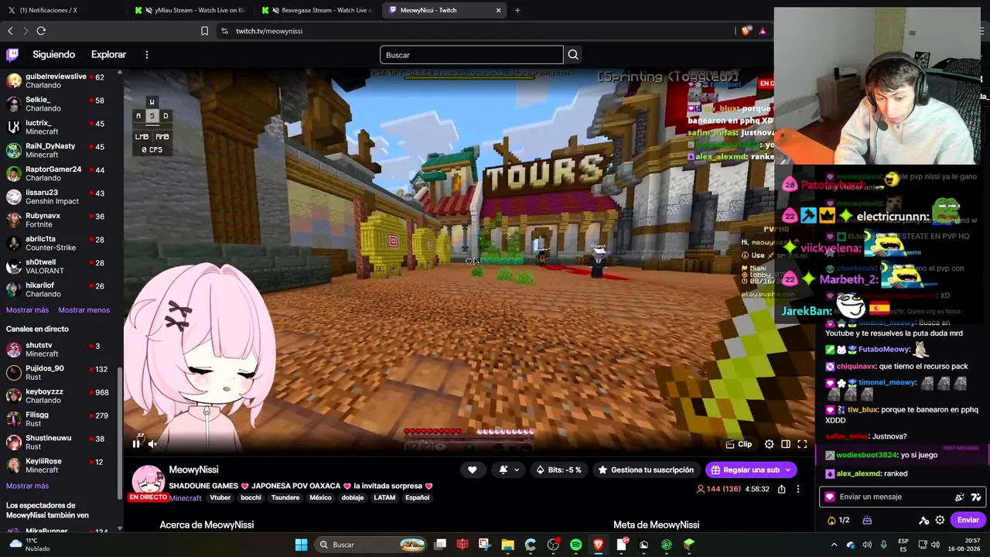Image resolution: width=990 pixels, height=557 pixels.
Task: Expand the arrow on Regalar una sub
Action: pyautogui.click(x=788, y=470)
